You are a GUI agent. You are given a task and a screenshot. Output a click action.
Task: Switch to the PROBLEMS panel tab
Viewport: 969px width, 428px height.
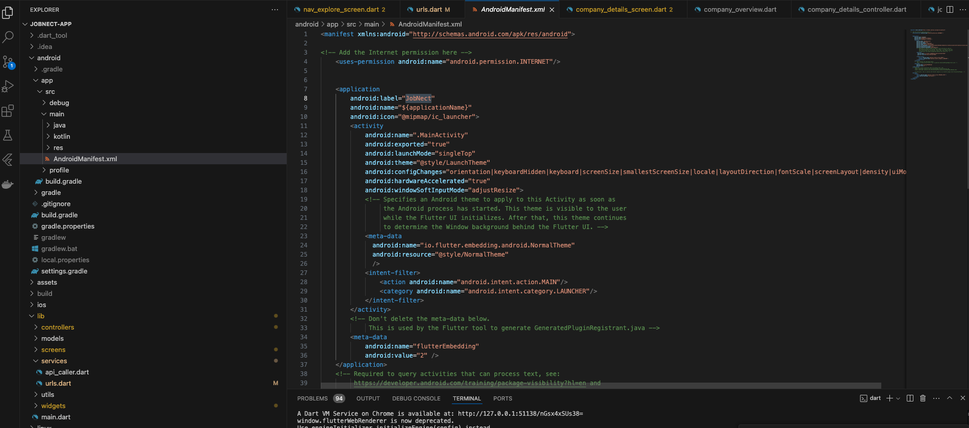tap(312, 398)
